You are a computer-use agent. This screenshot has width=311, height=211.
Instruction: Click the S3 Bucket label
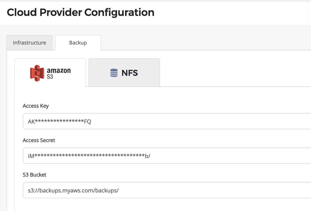point(34,175)
